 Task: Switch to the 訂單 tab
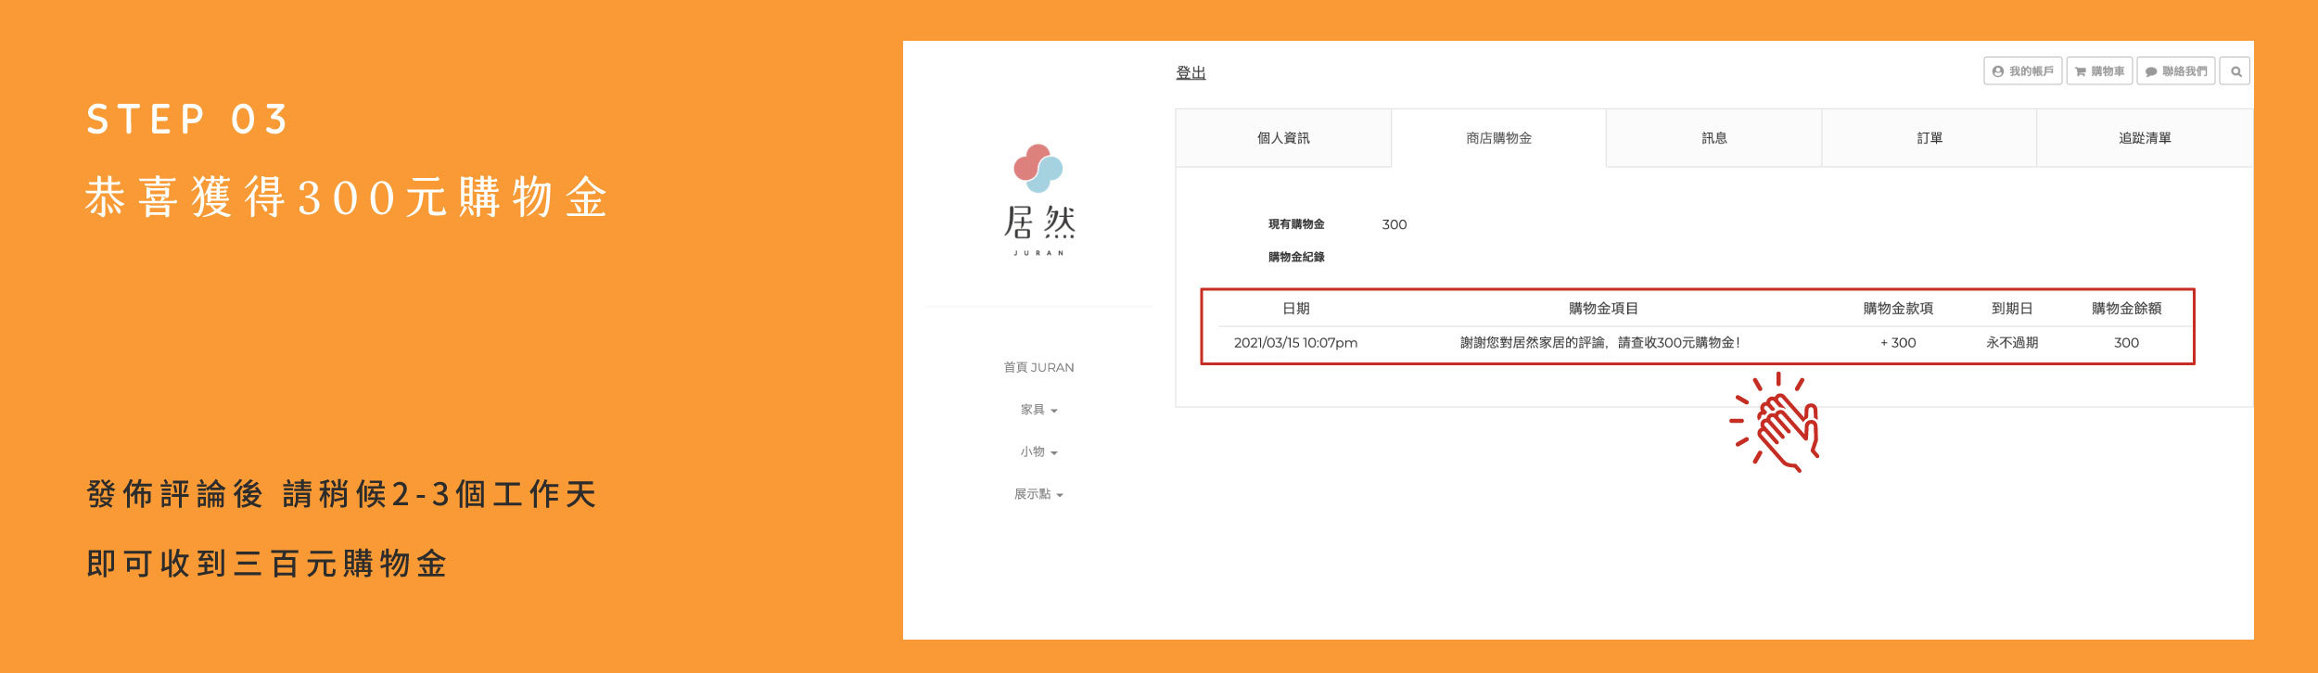(x=1930, y=138)
